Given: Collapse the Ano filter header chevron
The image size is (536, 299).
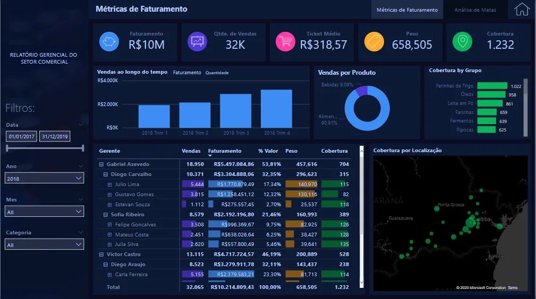Looking at the screenshot, I should coord(81,166).
